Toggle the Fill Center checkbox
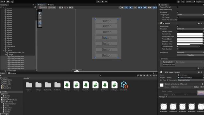 coord(178,17)
